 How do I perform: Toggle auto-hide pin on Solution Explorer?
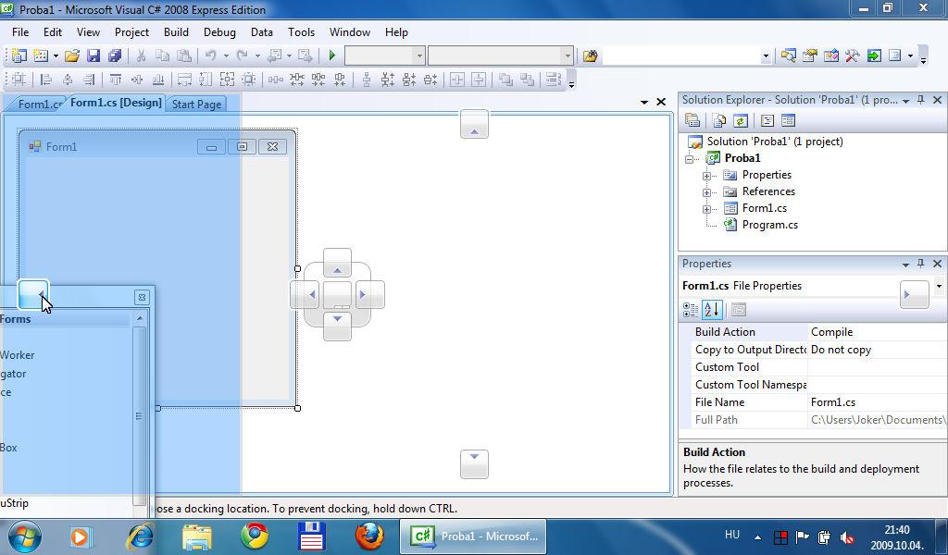click(921, 100)
